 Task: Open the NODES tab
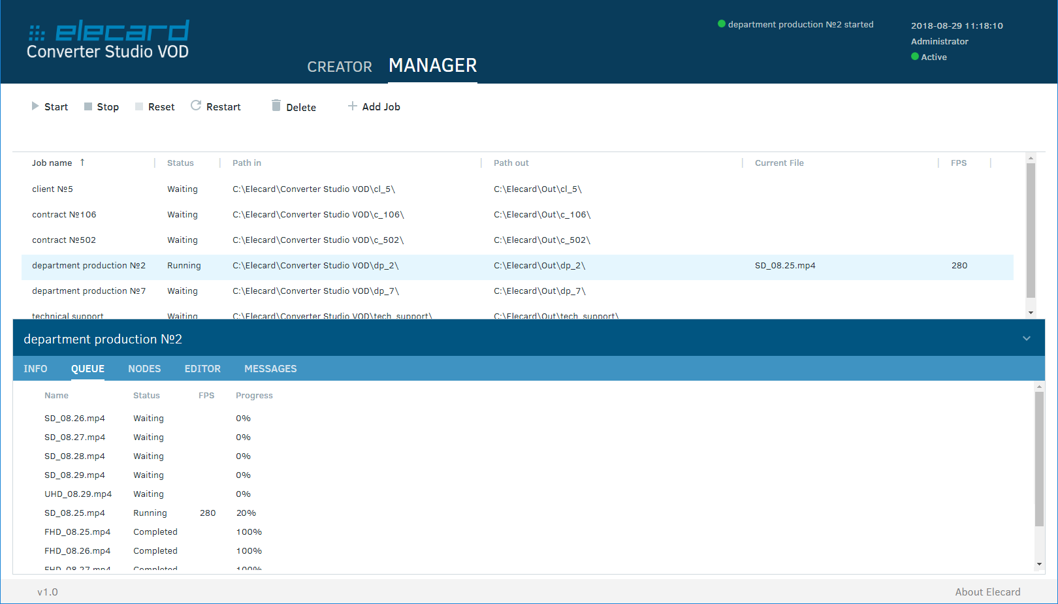(x=144, y=369)
